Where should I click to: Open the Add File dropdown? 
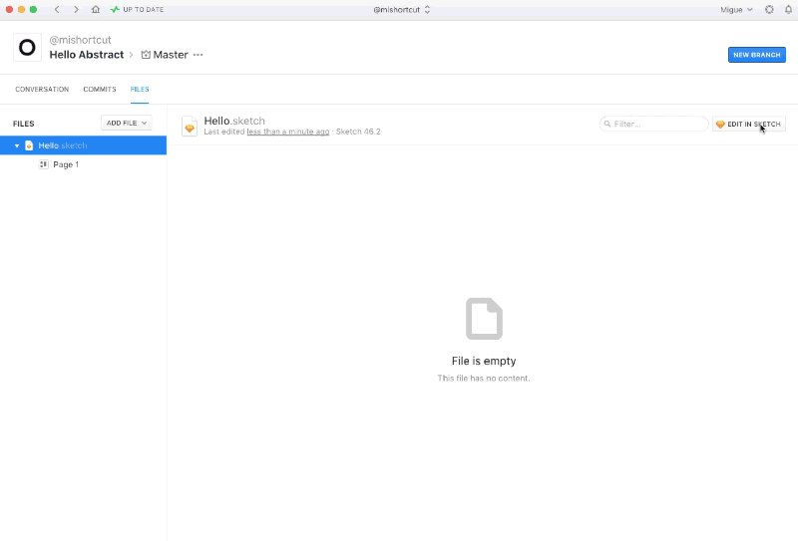[127, 124]
